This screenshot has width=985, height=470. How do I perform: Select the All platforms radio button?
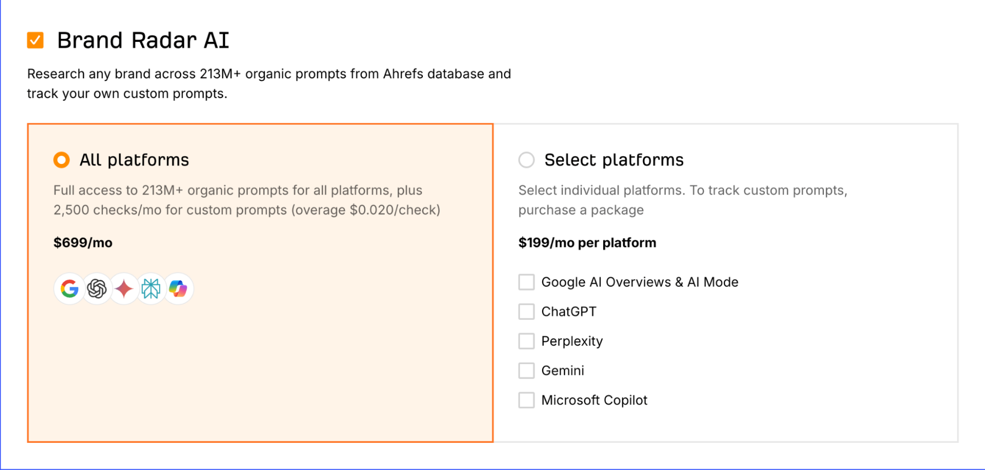pyautogui.click(x=62, y=160)
